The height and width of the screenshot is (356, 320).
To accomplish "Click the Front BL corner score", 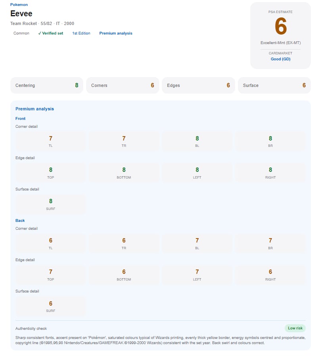I will (x=197, y=141).
